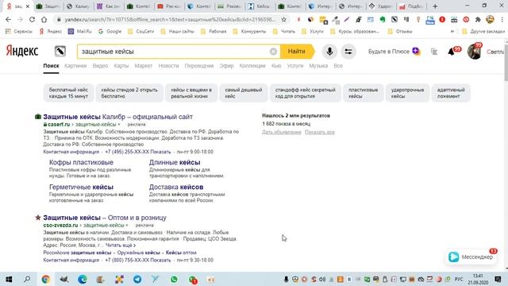
Task: Open the Другие закладки folder
Action: coord(483,32)
